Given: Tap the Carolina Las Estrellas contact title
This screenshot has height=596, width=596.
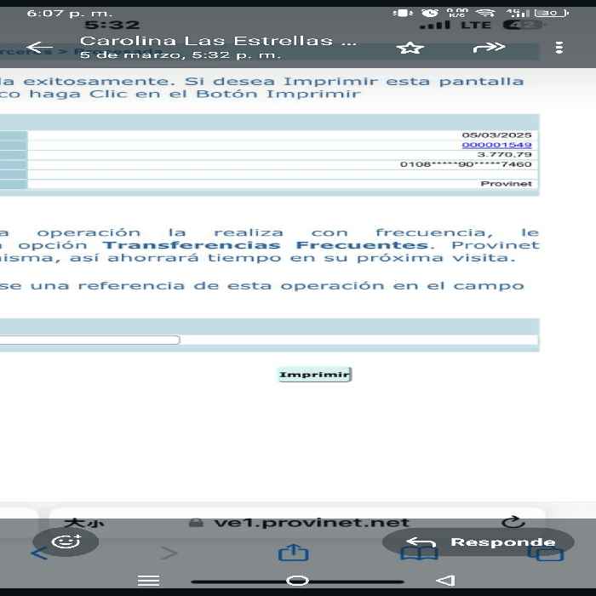Looking at the screenshot, I should pos(218,40).
